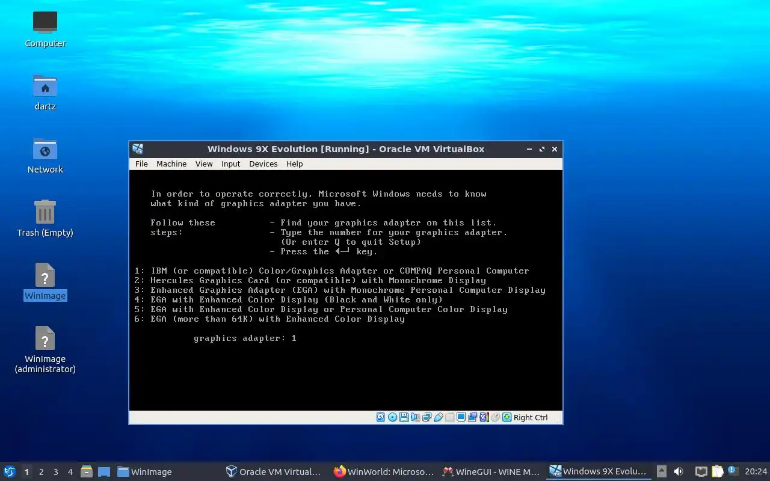Open the Input menu
The width and height of the screenshot is (770, 481).
click(x=230, y=164)
